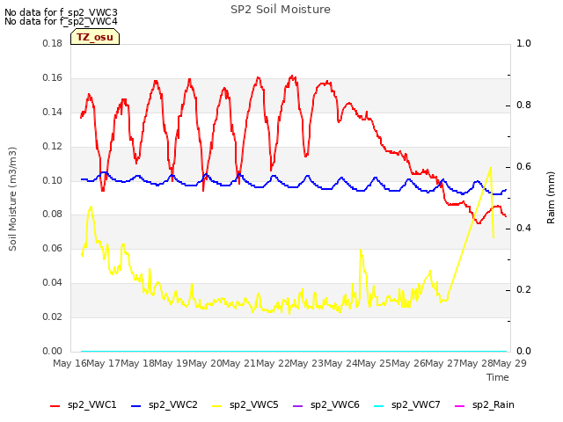Click the 0.0 right axis tick label

523,351
